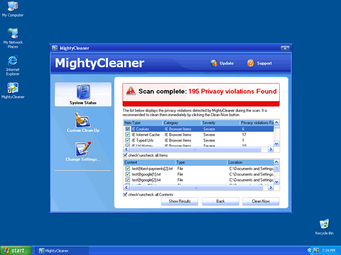The width and height of the screenshot is (341, 255).
Task: Select the My Network Places desktop icon
Action: (x=12, y=33)
